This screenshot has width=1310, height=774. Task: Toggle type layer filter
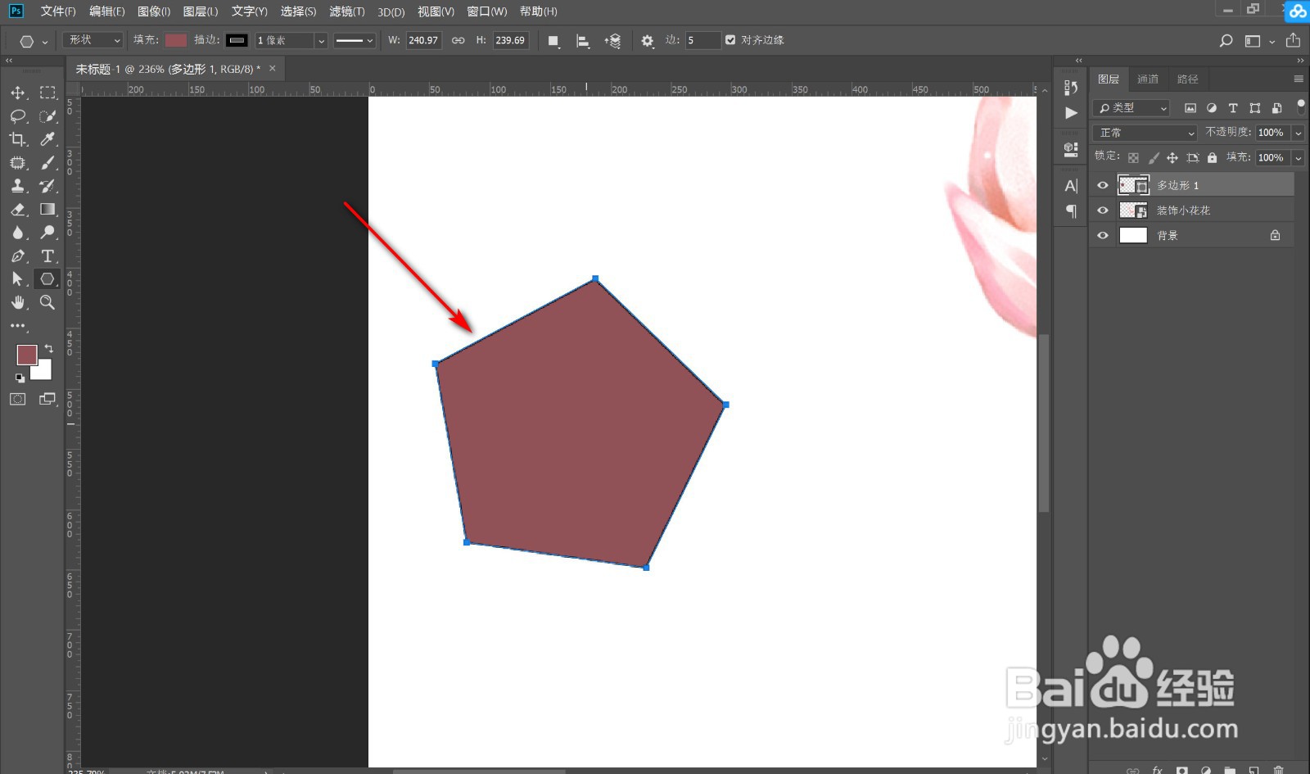pyautogui.click(x=1233, y=108)
